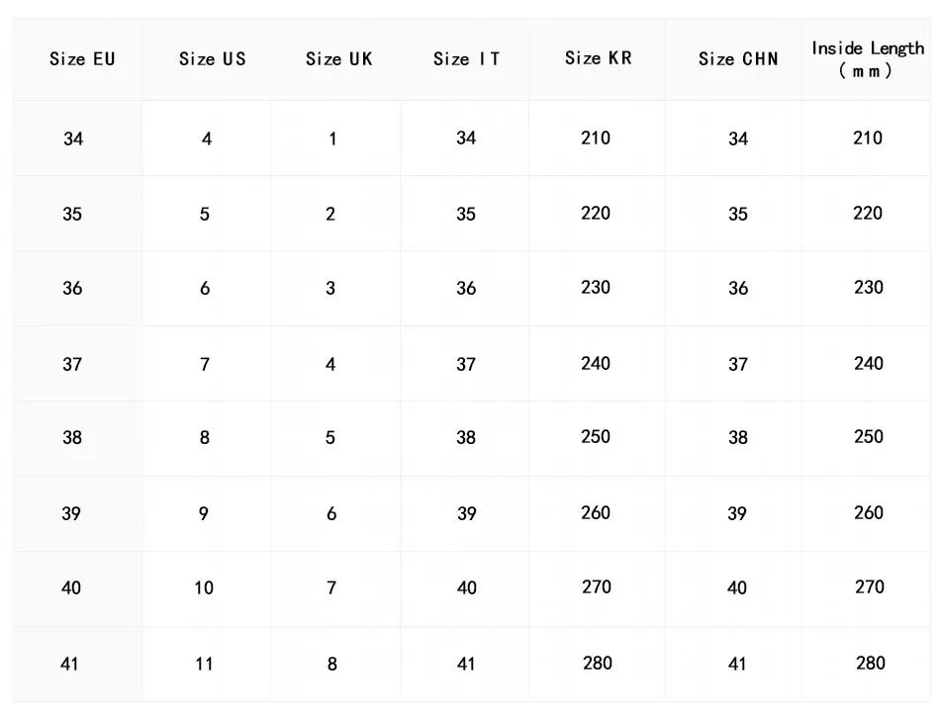Screen dimensions: 941x713
Task: Click the Size CHN column header
Action: (738, 59)
